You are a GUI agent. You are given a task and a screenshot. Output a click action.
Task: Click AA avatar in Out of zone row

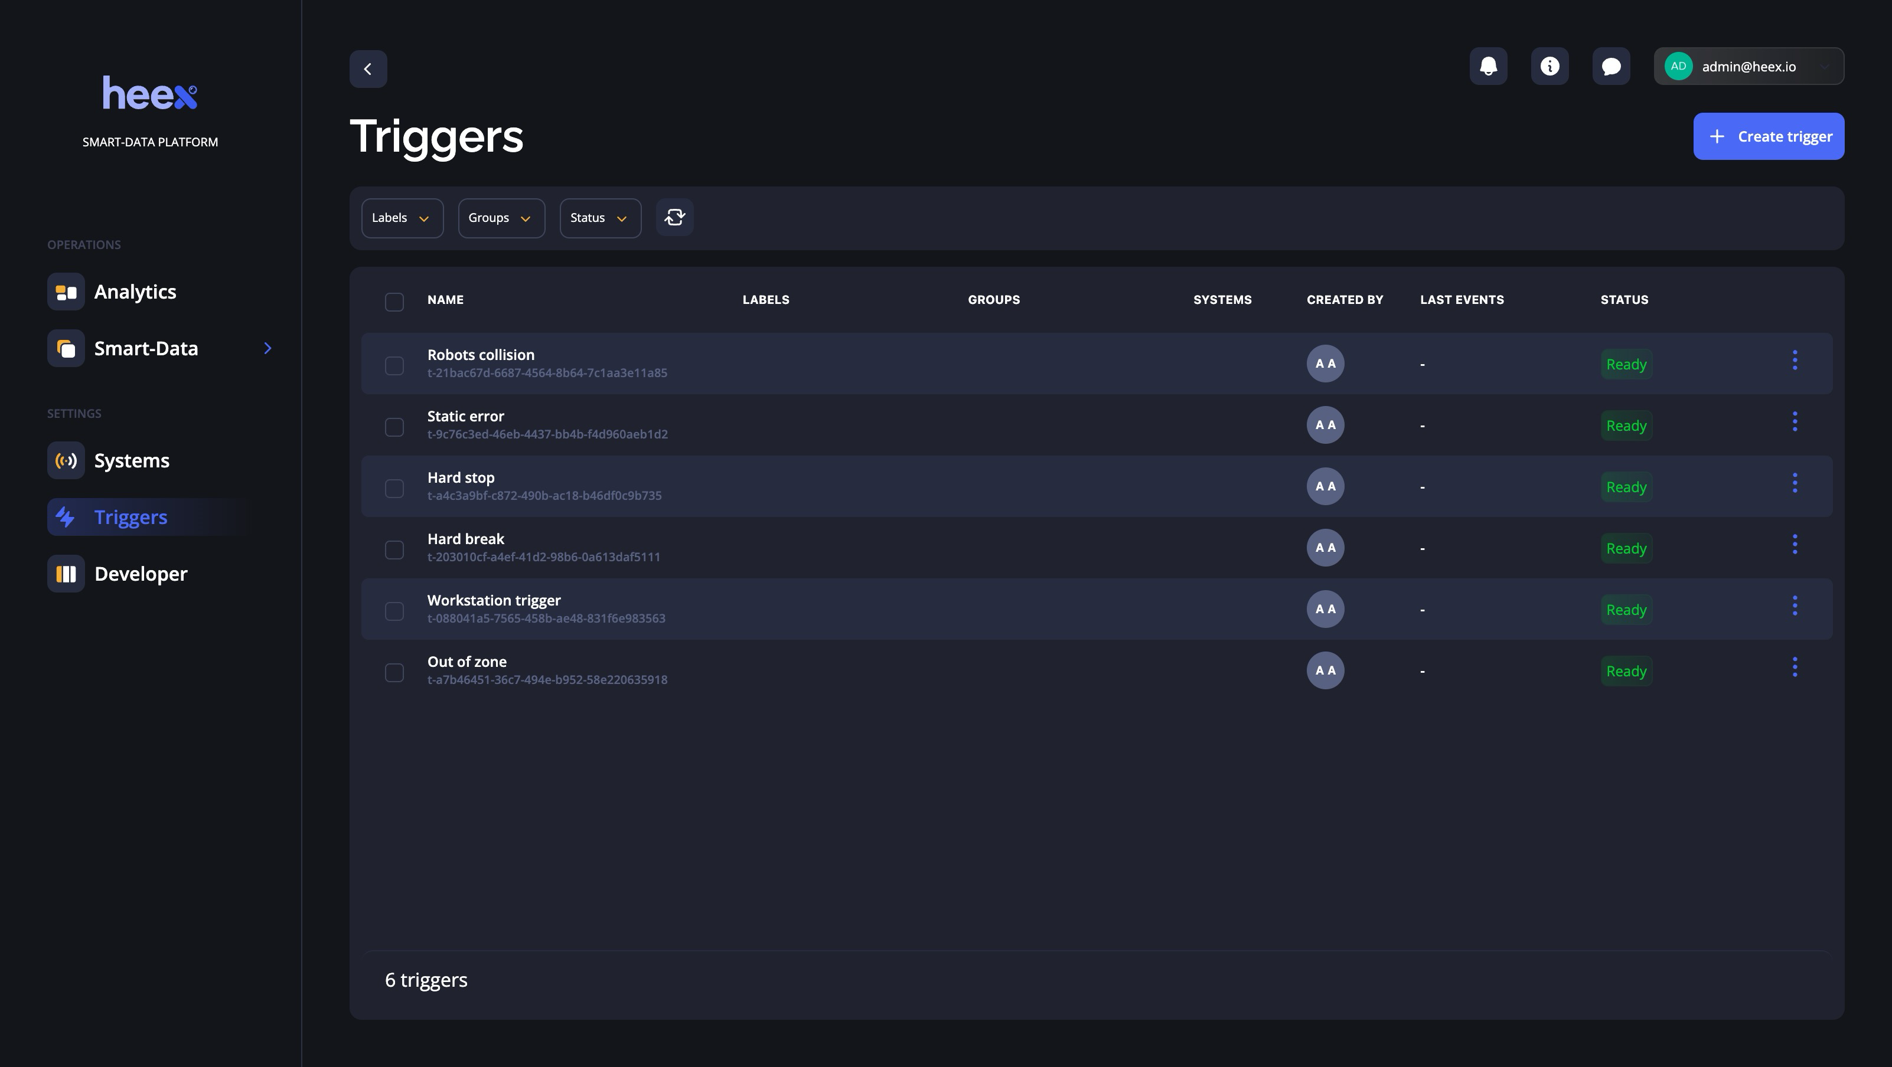click(1325, 671)
